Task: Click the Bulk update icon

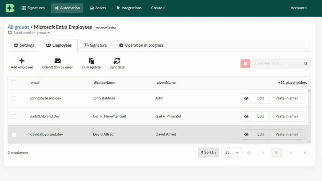Action: 91,61
